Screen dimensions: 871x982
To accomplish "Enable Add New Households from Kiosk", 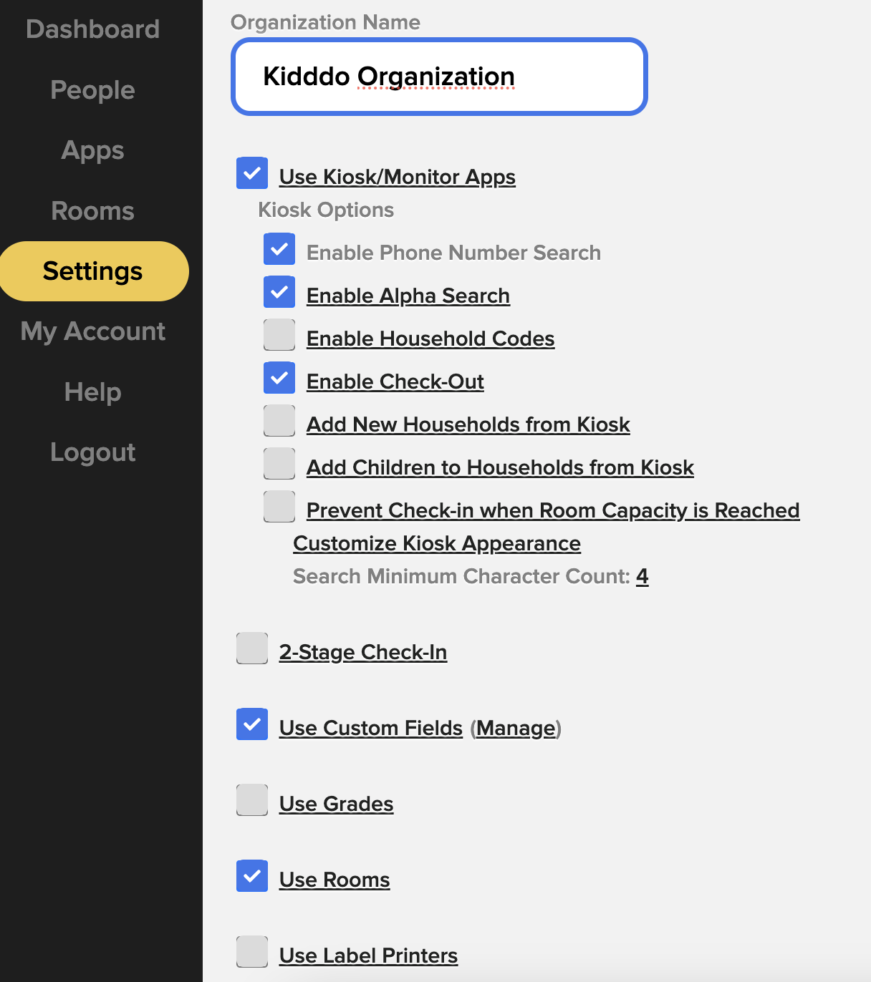I will 279,422.
